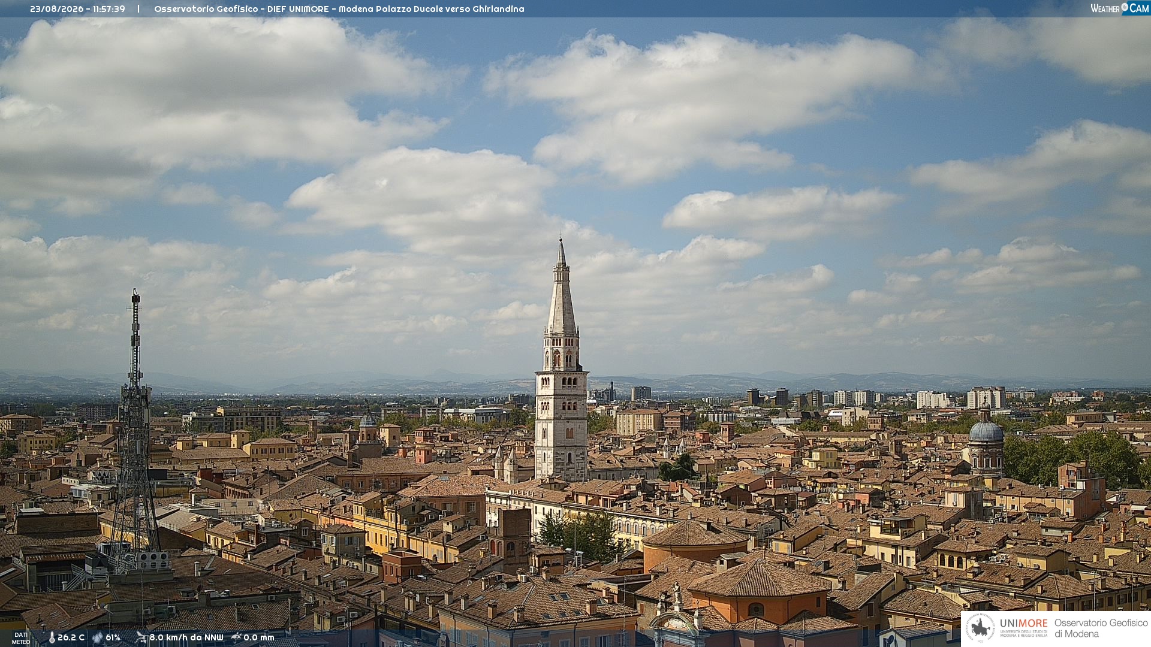Viewport: 1151px width, 647px height.
Task: Click the steel telecommunications antenna tower
Action: coord(135,431)
